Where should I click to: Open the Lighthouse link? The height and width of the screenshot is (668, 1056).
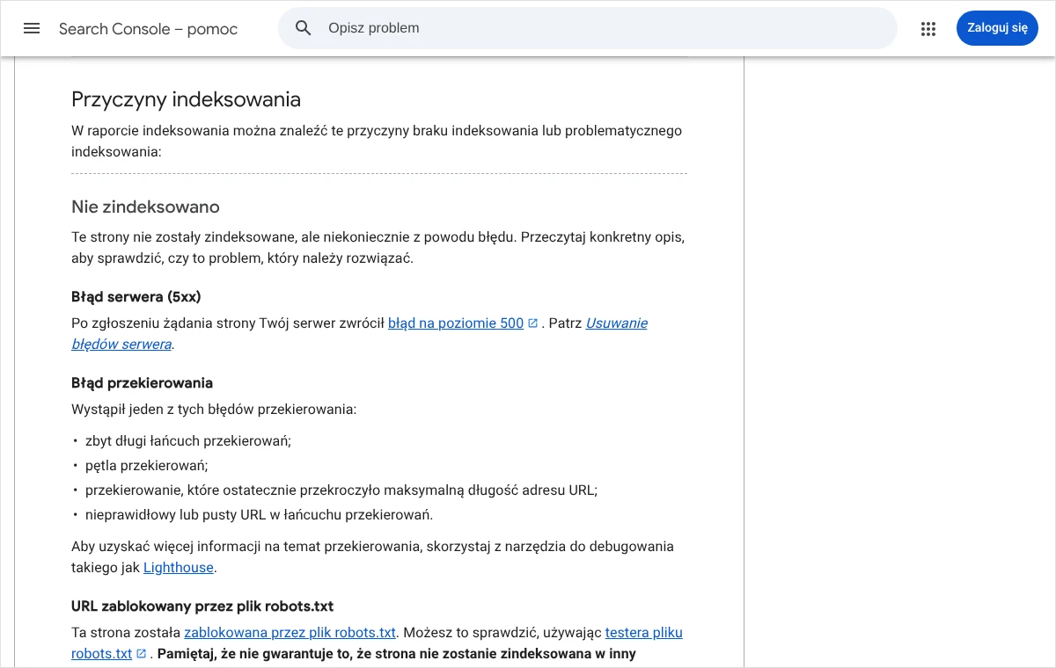coord(179,568)
